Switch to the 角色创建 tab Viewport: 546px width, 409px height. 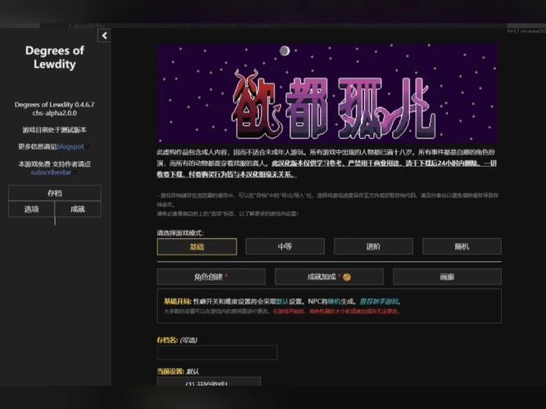coord(211,276)
